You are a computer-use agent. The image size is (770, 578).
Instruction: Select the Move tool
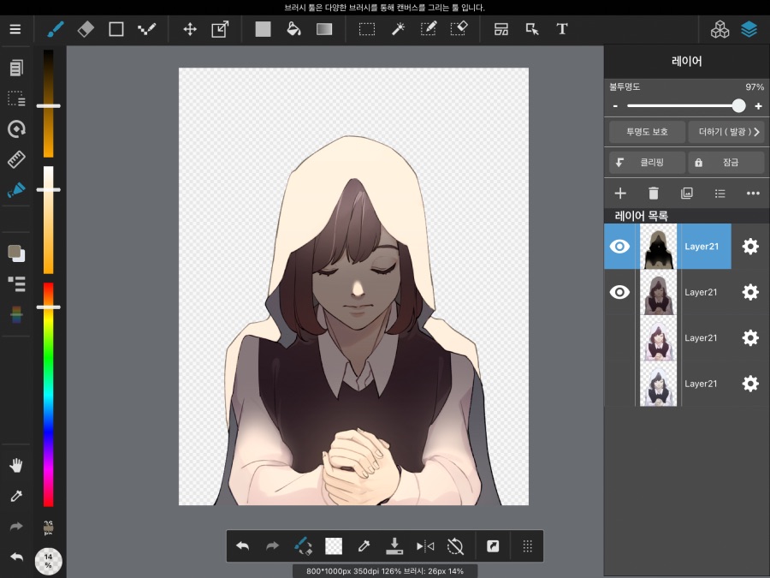click(x=189, y=28)
